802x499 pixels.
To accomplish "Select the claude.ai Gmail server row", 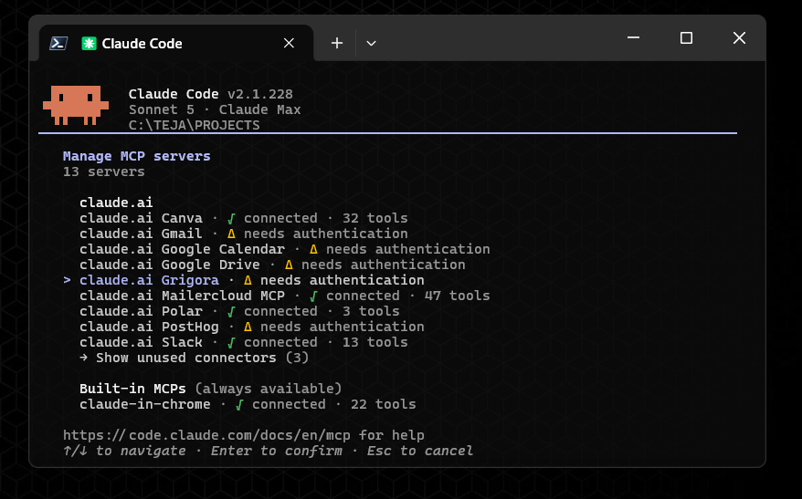I will (x=244, y=234).
